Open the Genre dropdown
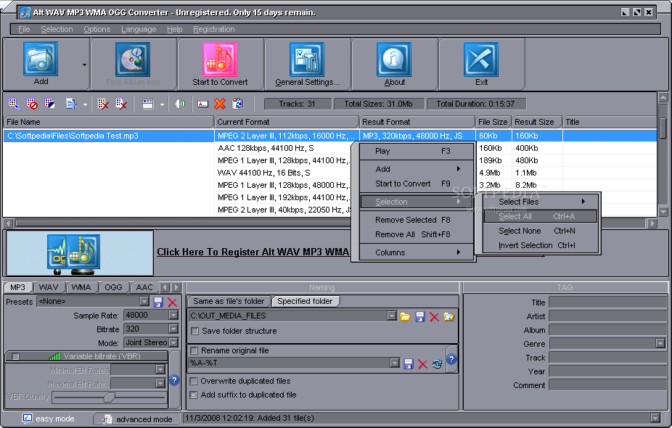The image size is (672, 428). (x=660, y=343)
